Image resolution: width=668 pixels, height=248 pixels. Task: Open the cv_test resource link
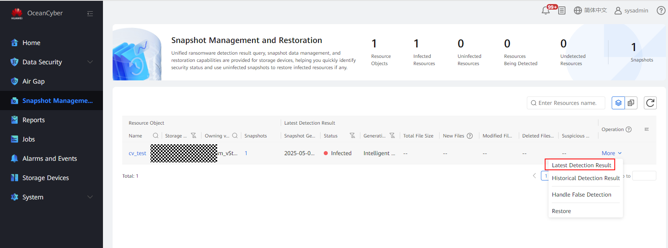pos(137,153)
